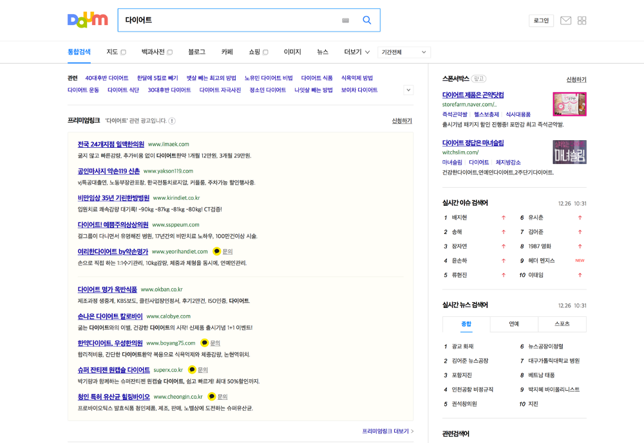Open 손나은 다이어트 칼로바이 link

pyautogui.click(x=110, y=316)
